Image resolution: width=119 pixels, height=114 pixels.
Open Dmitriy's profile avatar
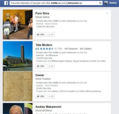point(106,3)
